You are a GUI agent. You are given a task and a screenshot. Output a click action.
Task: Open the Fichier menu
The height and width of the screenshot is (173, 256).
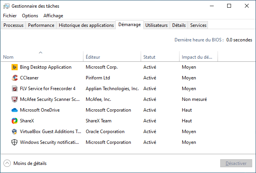coord(10,16)
